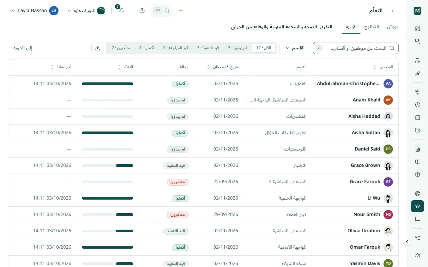Open the conversations icon in sidebar
Viewport: 428px width, 267px height.
coord(417,42)
